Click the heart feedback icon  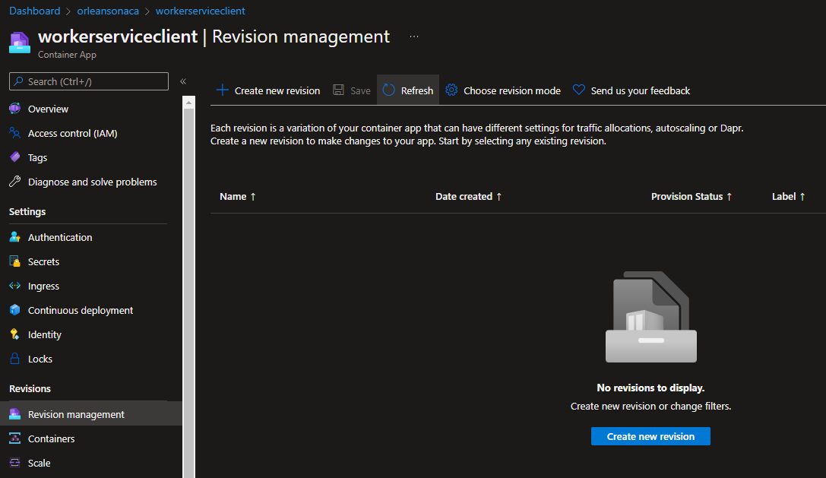[579, 90]
